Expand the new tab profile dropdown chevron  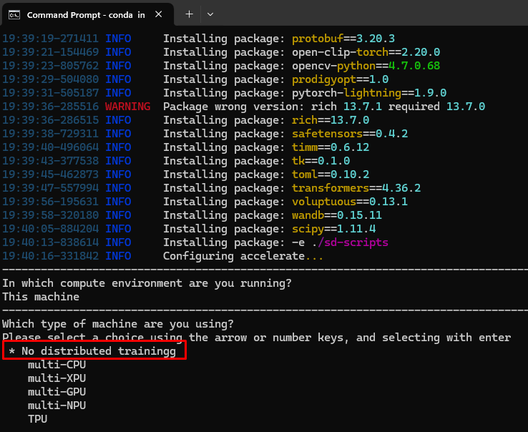pyautogui.click(x=210, y=14)
